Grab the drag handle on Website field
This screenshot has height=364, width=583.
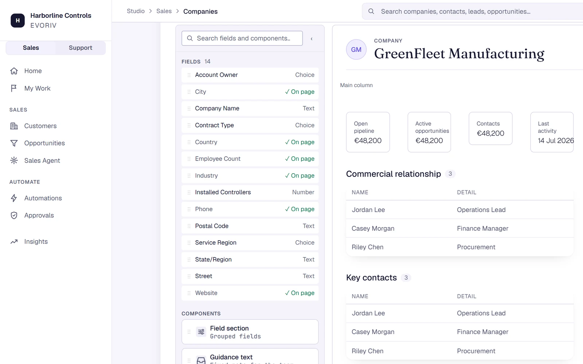coord(189,293)
